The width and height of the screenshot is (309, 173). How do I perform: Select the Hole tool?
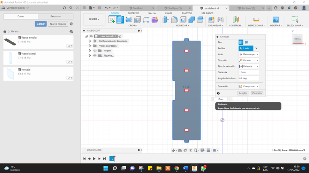pyautogui.click(x=137, y=20)
